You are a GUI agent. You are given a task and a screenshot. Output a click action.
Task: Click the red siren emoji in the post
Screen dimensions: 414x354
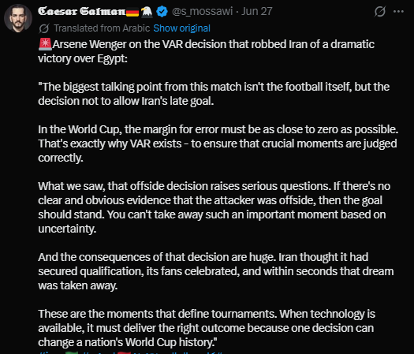tap(45, 44)
